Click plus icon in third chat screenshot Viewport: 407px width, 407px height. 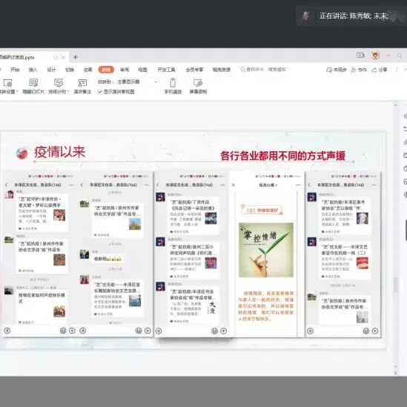223,331
